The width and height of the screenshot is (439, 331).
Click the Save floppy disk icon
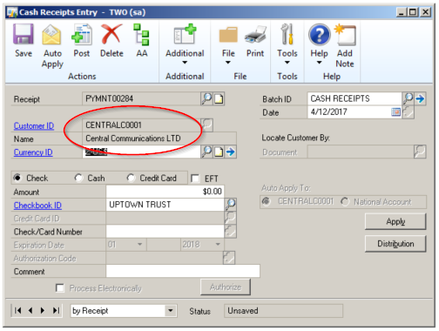pos(24,34)
